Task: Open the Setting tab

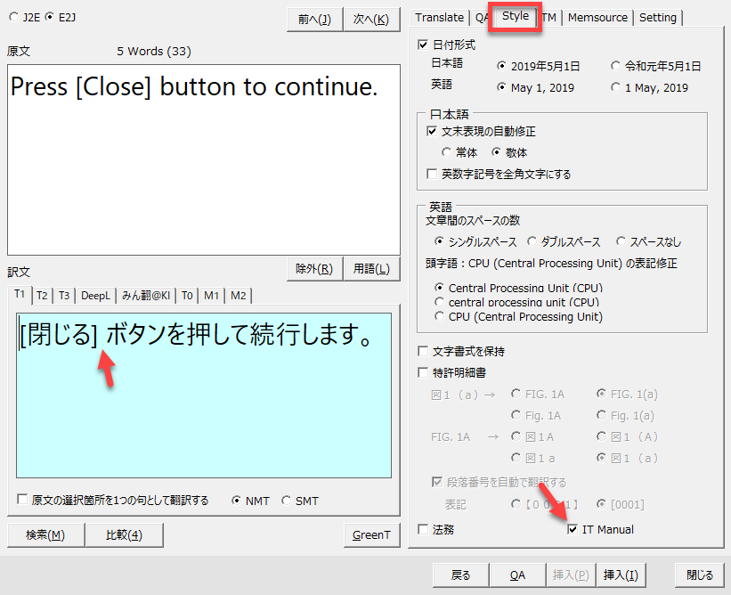Action: tap(658, 18)
